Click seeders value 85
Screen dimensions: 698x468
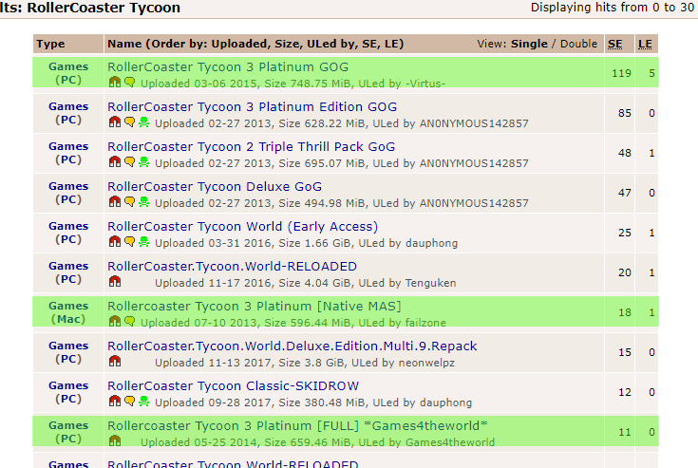coord(625,114)
